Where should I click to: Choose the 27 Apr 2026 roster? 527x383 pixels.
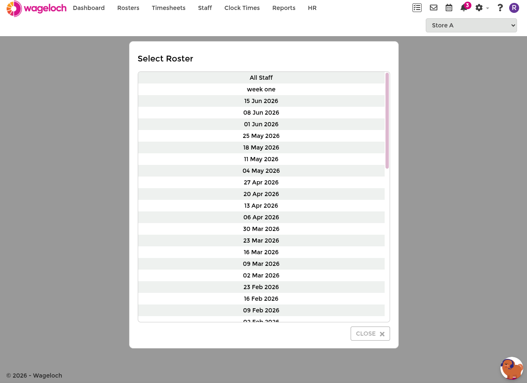(261, 182)
